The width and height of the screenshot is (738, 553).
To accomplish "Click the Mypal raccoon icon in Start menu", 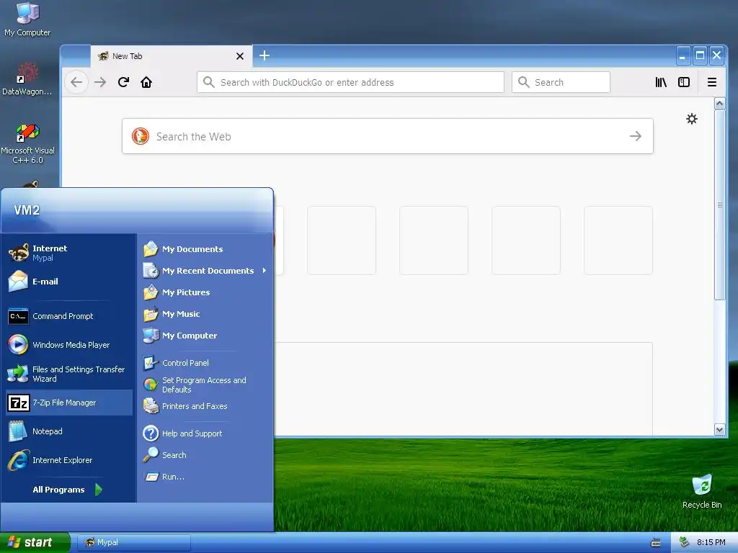I will 18,253.
